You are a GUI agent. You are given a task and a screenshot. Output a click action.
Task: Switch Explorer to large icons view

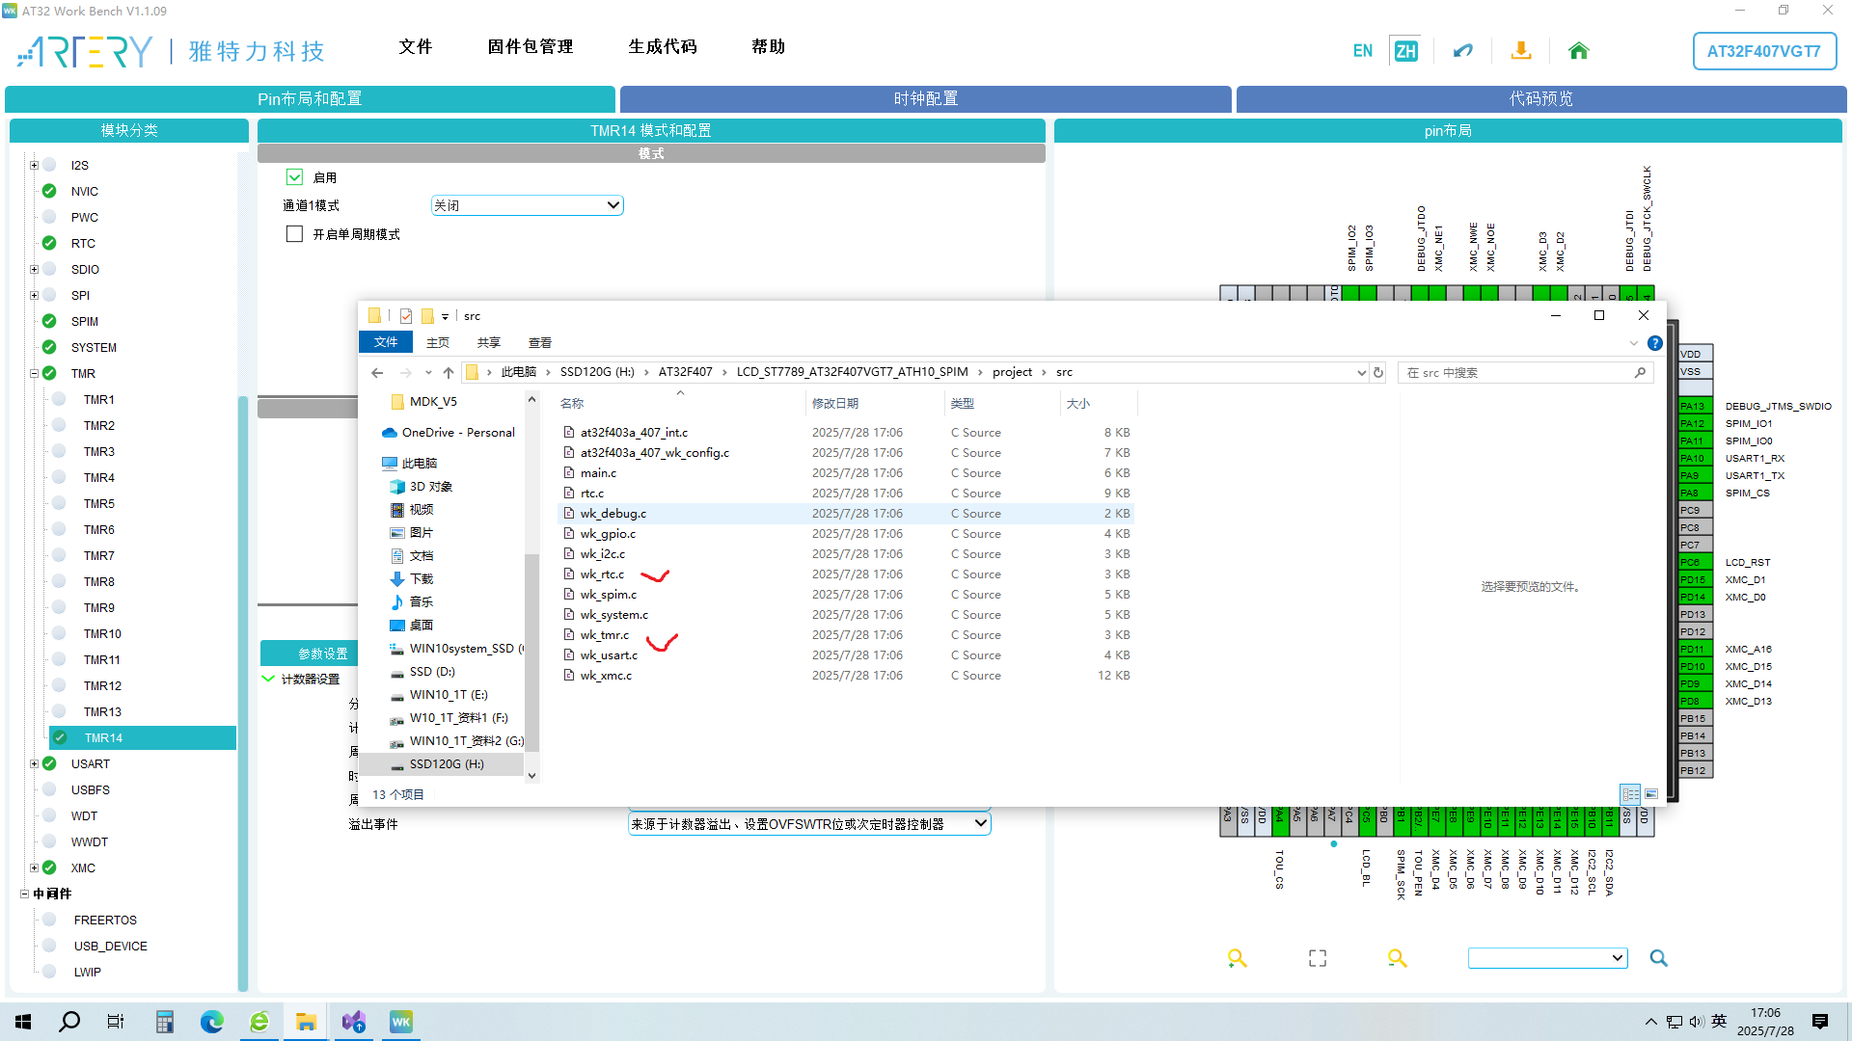point(1651,794)
